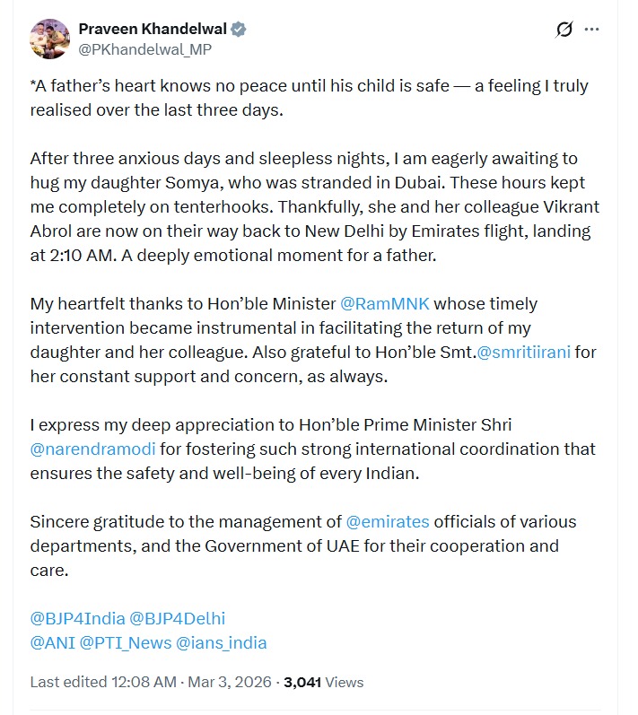Visit the @smritiirani mention

click(523, 352)
